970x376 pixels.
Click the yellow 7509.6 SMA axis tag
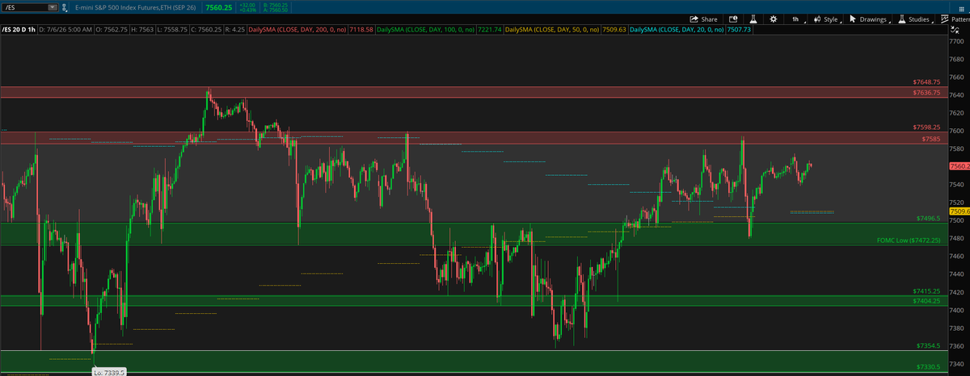coord(959,211)
